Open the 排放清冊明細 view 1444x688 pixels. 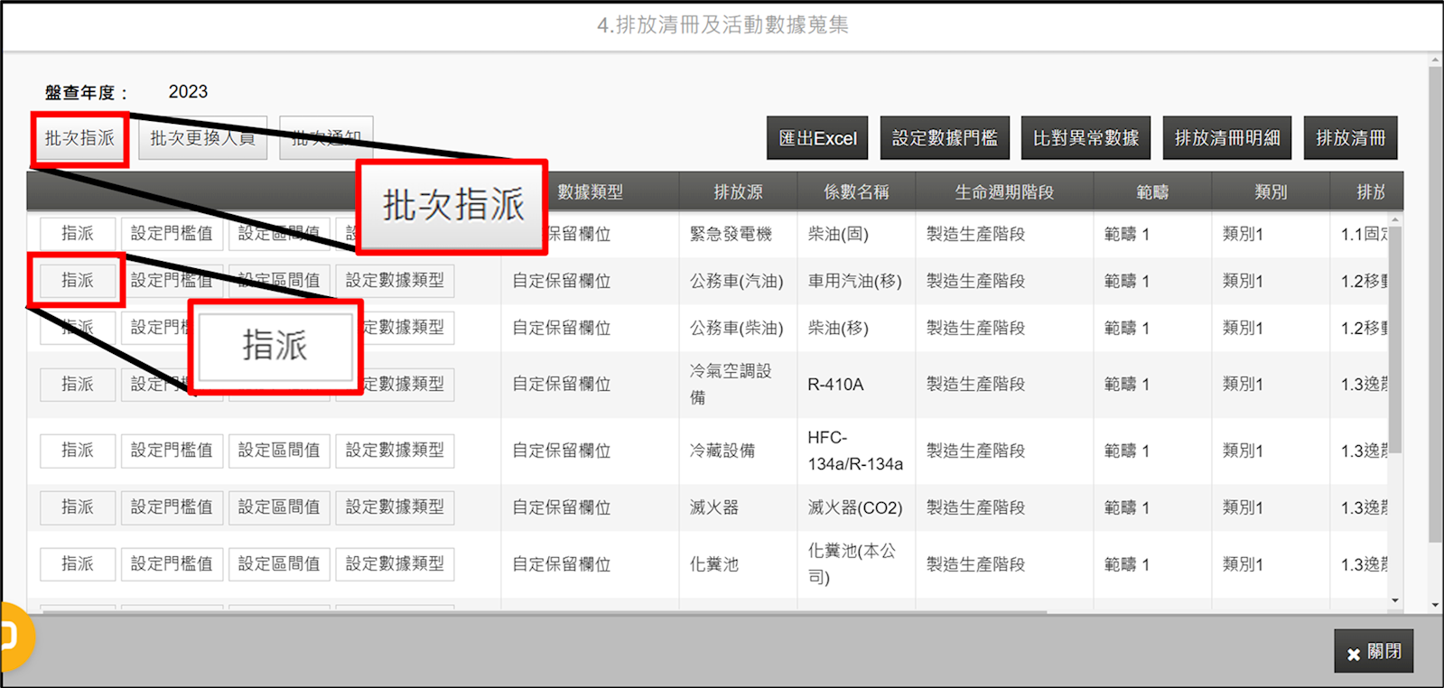pyautogui.click(x=1226, y=138)
